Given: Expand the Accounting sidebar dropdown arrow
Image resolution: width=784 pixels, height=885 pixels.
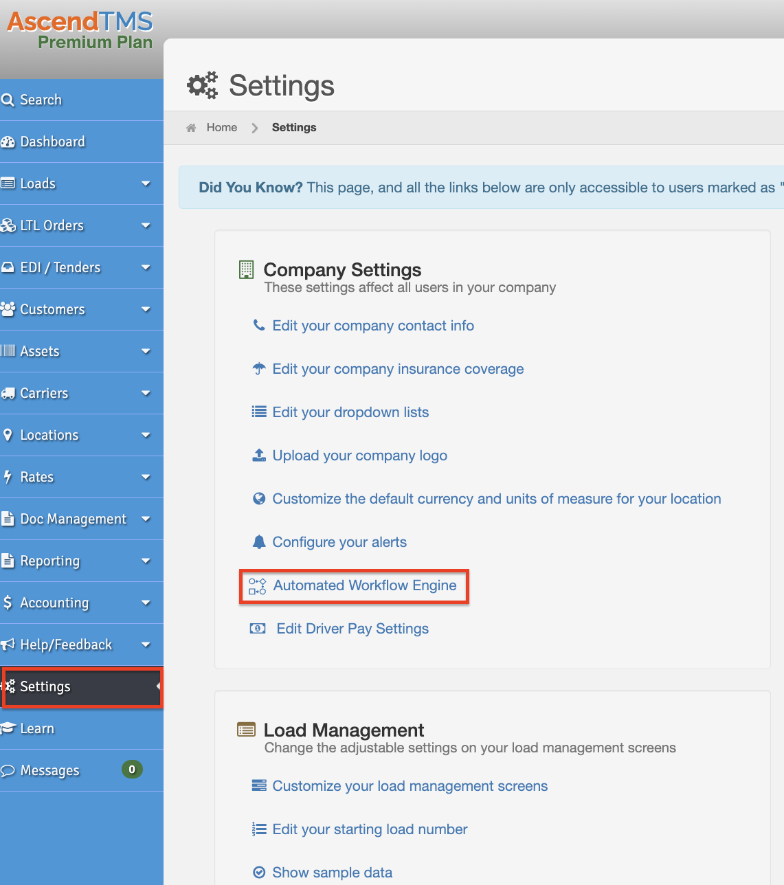Looking at the screenshot, I should tap(146, 603).
